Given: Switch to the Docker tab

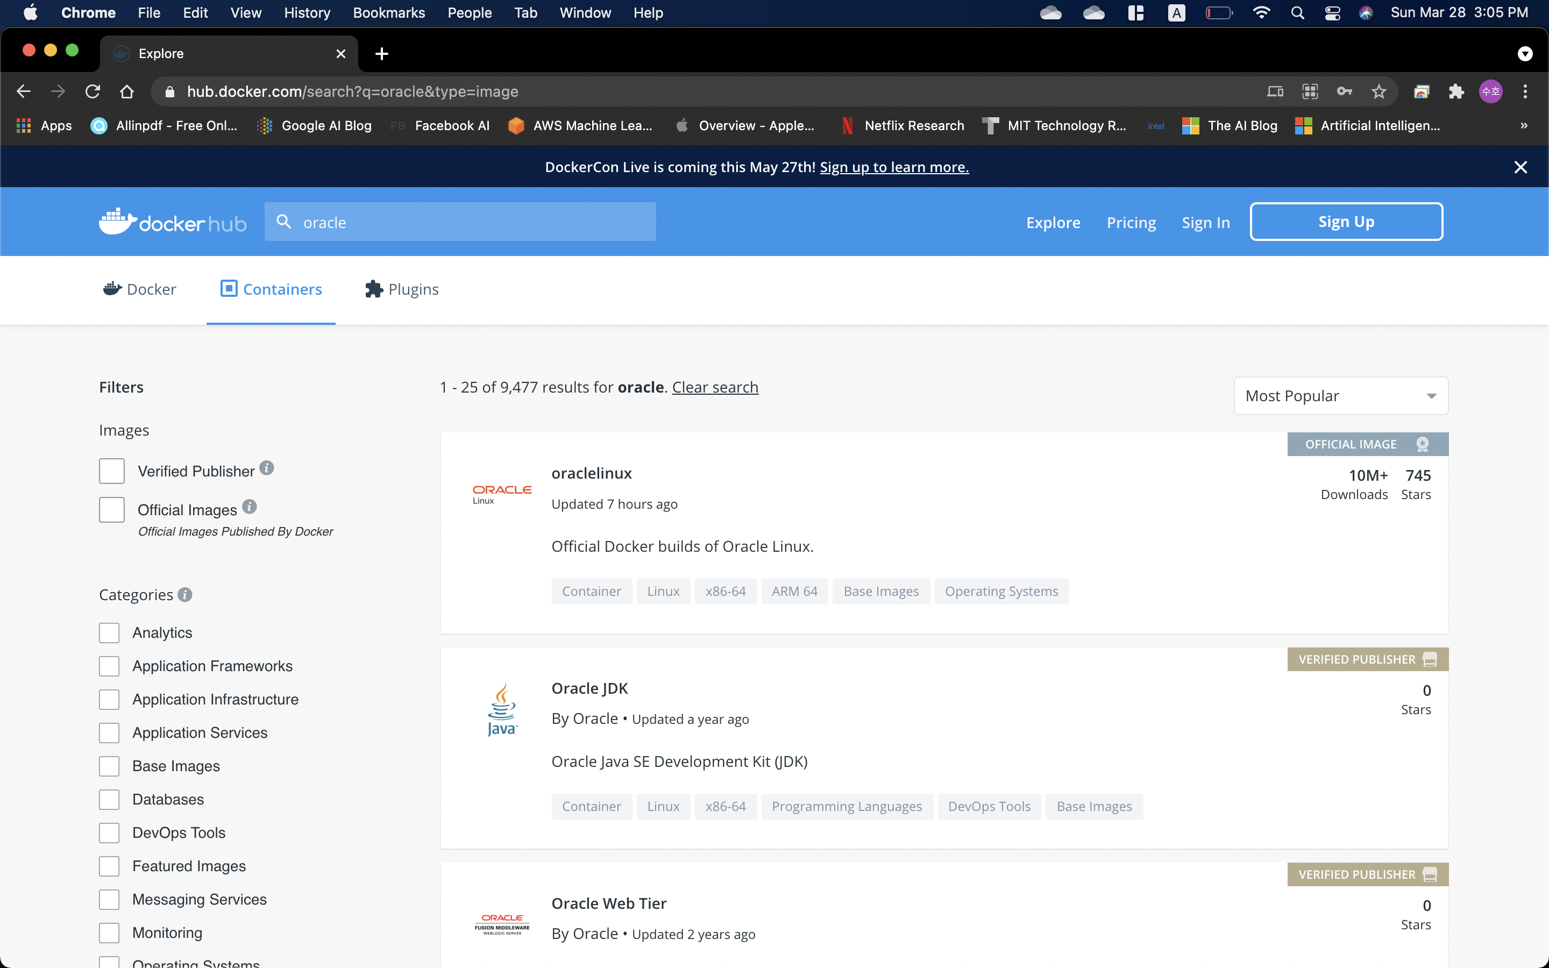Looking at the screenshot, I should tap(139, 289).
